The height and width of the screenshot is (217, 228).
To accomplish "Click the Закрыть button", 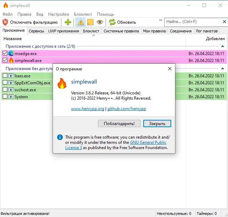I will click(x=157, y=123).
